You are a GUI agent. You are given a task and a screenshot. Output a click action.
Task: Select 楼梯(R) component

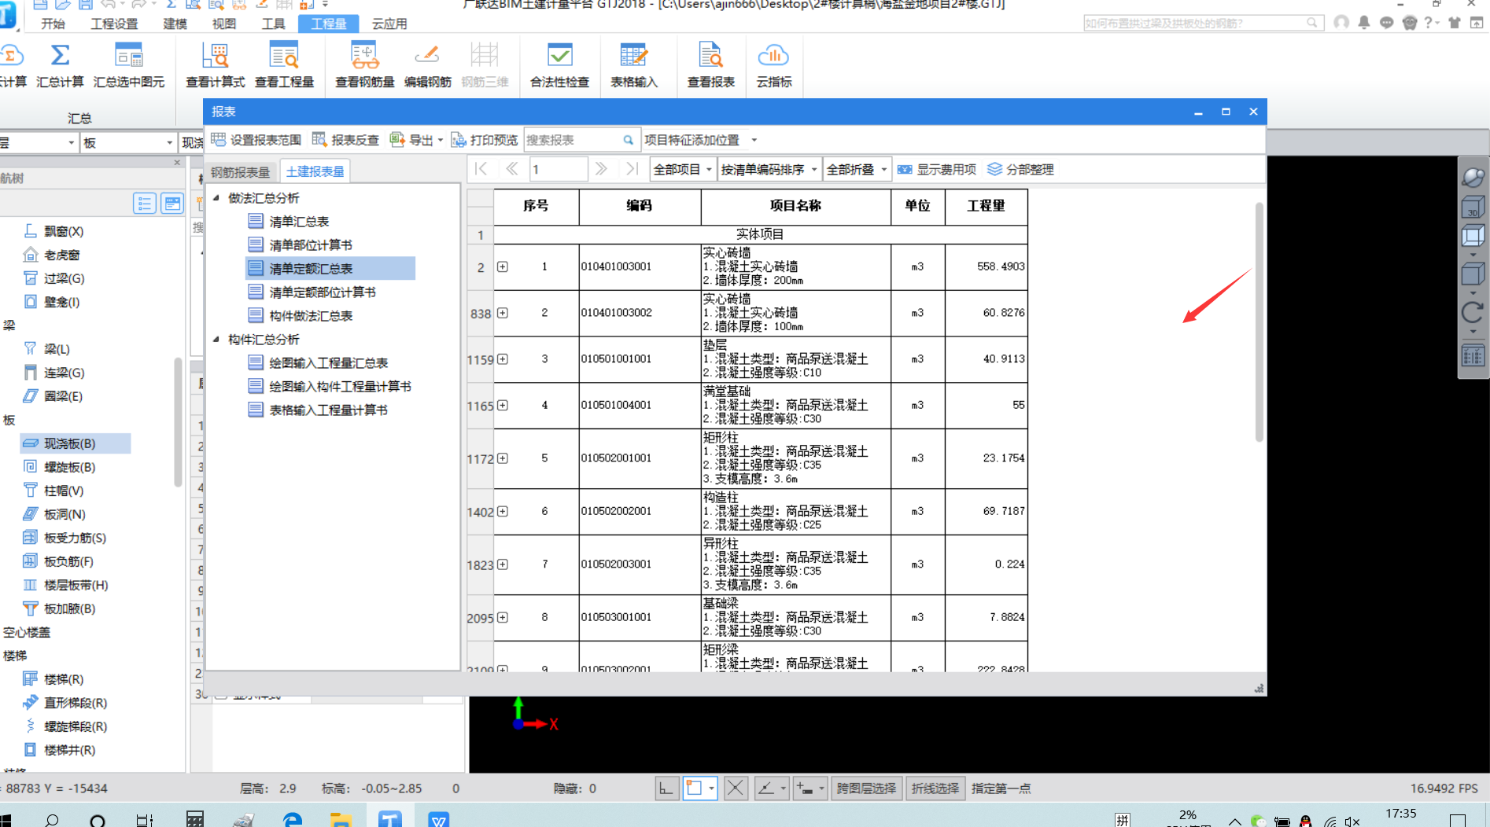[x=64, y=679]
